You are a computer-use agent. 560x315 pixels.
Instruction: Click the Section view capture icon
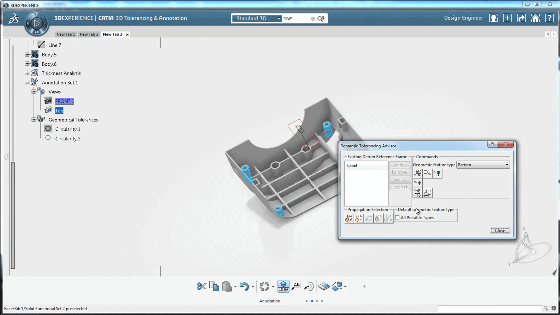[x=324, y=286]
